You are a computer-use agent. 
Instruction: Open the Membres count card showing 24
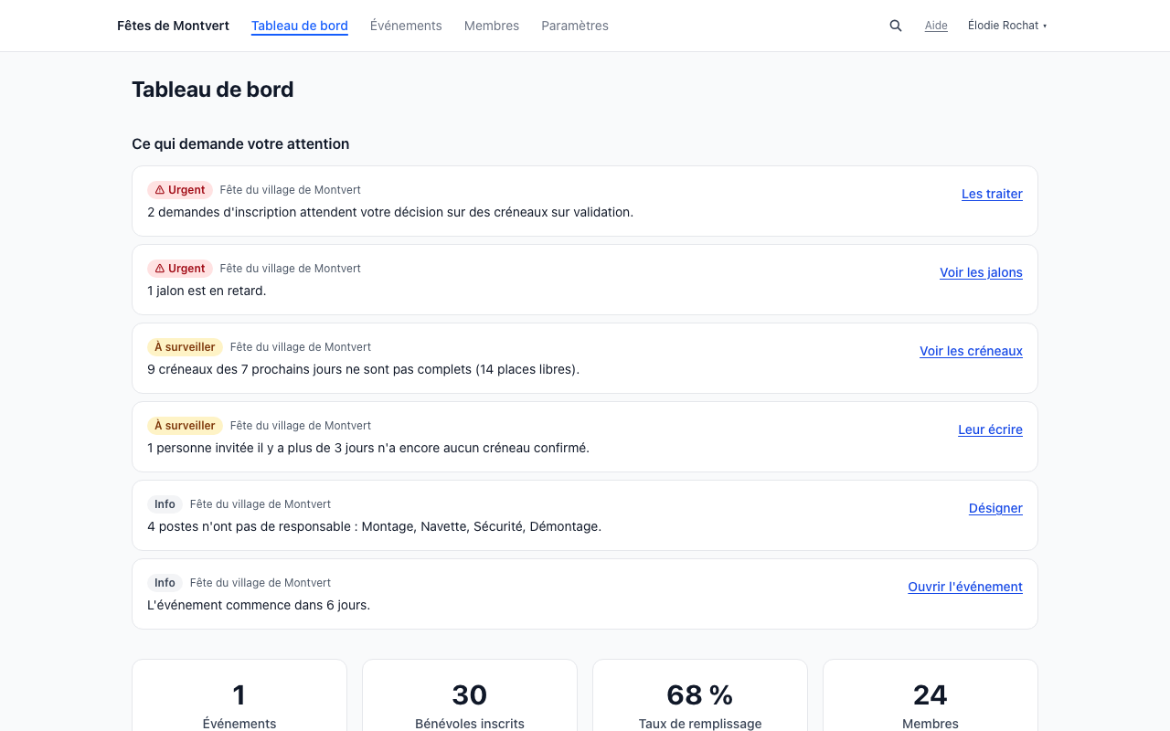point(931,695)
